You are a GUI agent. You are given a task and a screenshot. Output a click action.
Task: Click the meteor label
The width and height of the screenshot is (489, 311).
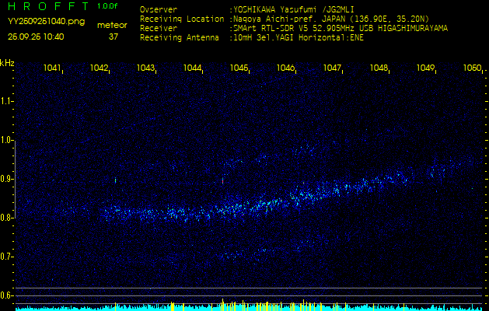tap(112, 26)
